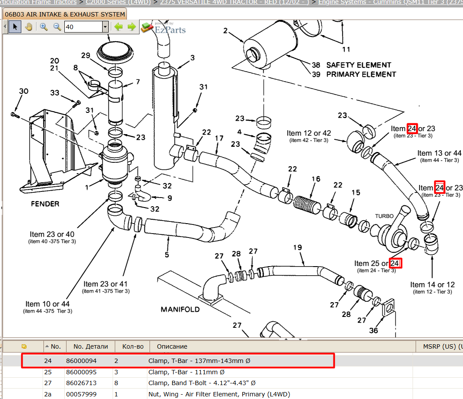
Task: Click callout 2 beside the air cleaner
Action: [x=225, y=31]
